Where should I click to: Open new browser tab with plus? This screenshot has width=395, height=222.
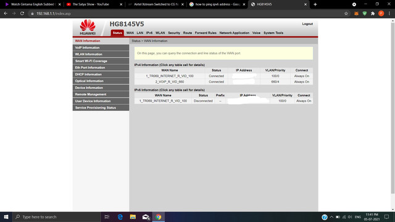(x=315, y=4)
